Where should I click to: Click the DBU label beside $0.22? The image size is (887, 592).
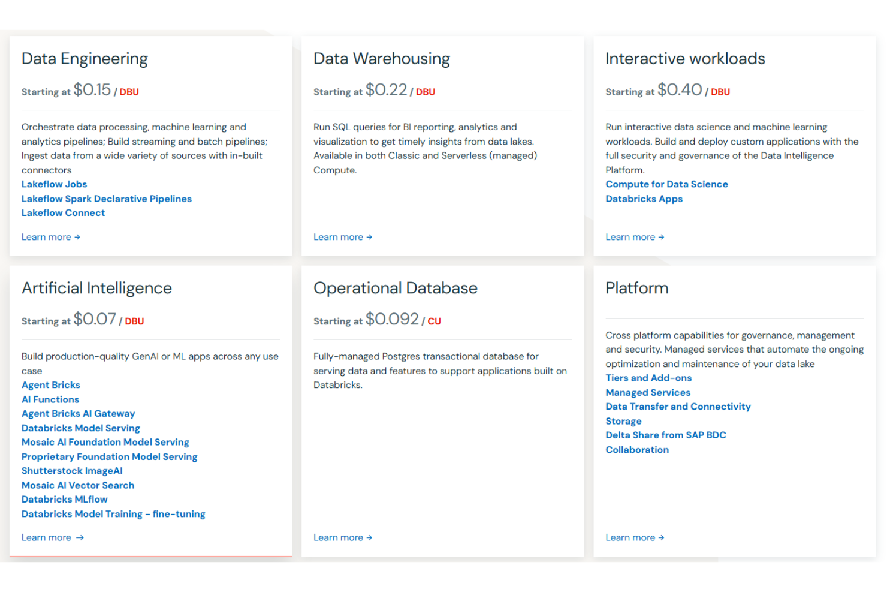pos(426,92)
